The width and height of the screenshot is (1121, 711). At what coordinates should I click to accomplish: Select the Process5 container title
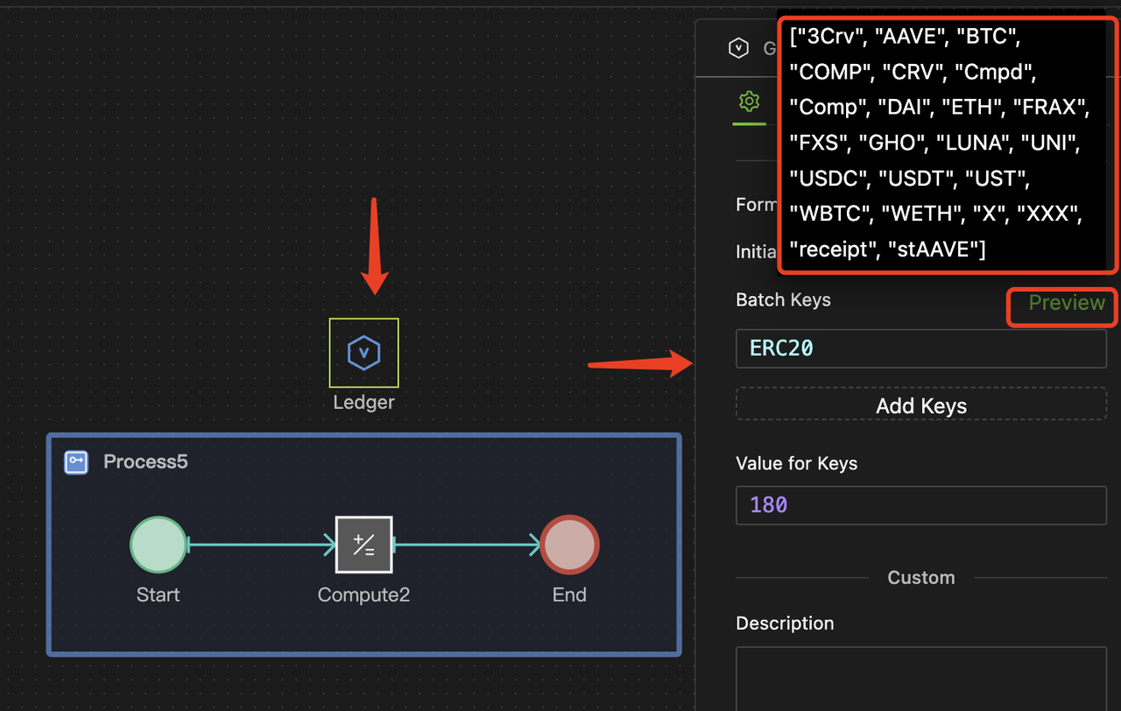click(145, 461)
